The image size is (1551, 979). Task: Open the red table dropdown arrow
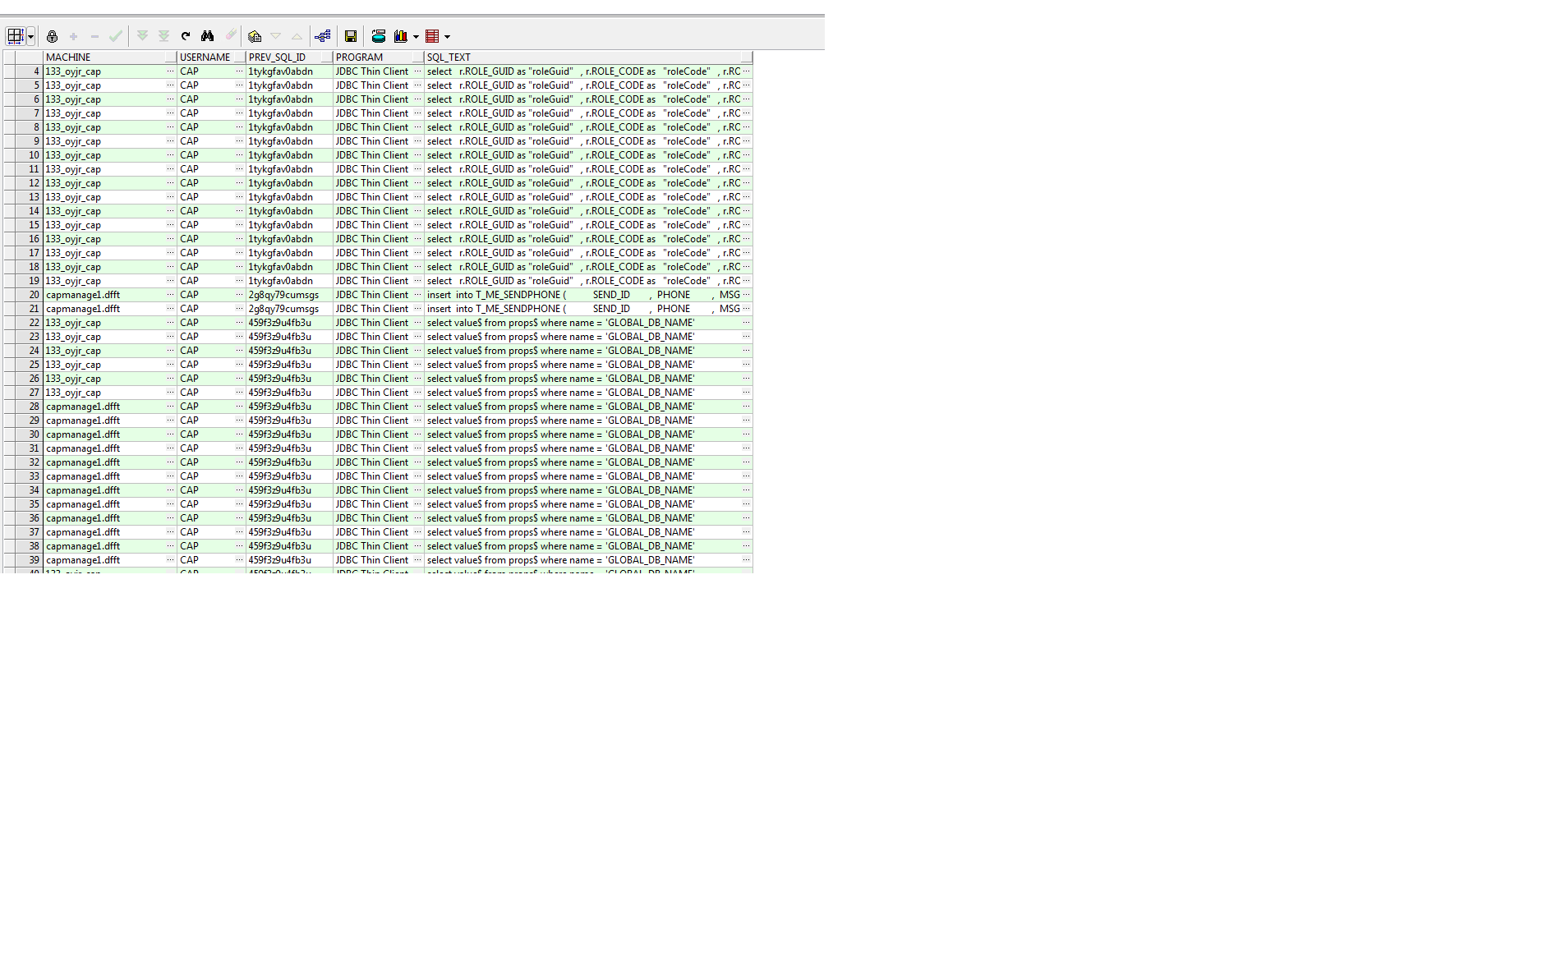pyautogui.click(x=448, y=36)
